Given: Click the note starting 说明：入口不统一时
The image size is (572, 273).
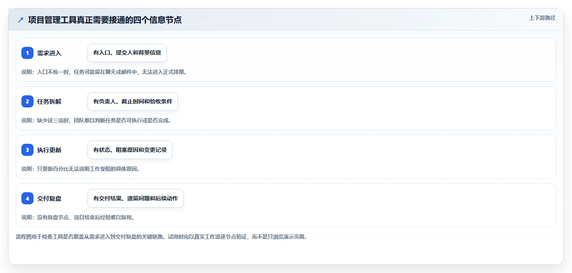Looking at the screenshot, I should 104,72.
